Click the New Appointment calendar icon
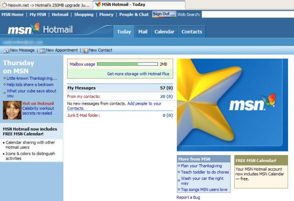 [42, 50]
